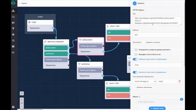
Task: Toggle Выводить тело ответа в чат
Action: point(135,54)
